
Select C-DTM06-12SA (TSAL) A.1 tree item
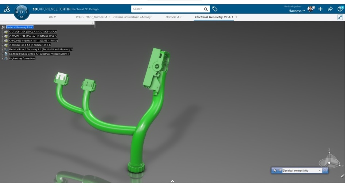click(x=33, y=36)
